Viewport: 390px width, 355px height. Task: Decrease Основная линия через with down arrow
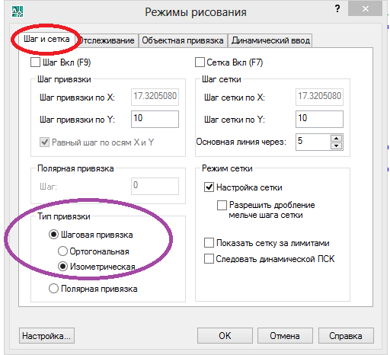(337, 146)
